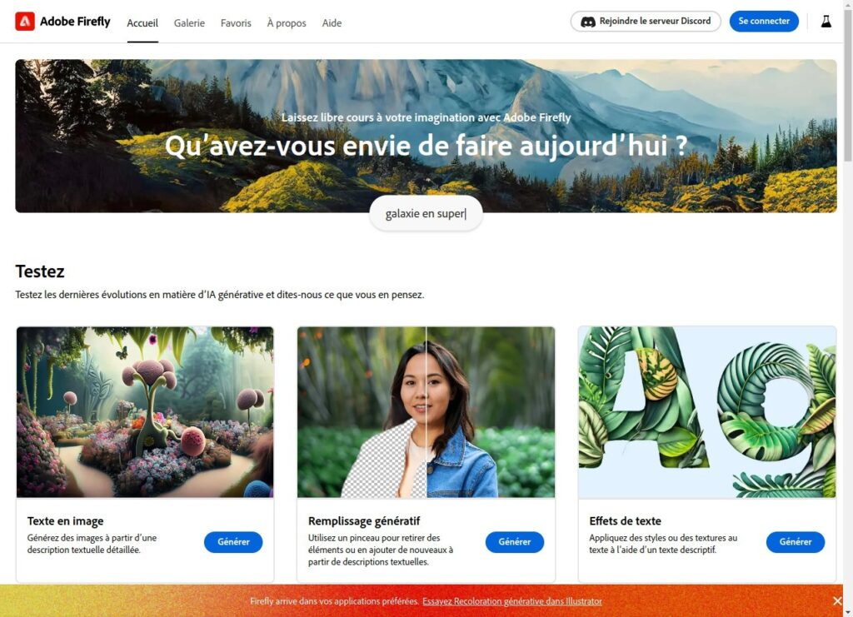Switch to the Favoris tab
Viewport: 853px width, 617px height.
pos(236,22)
